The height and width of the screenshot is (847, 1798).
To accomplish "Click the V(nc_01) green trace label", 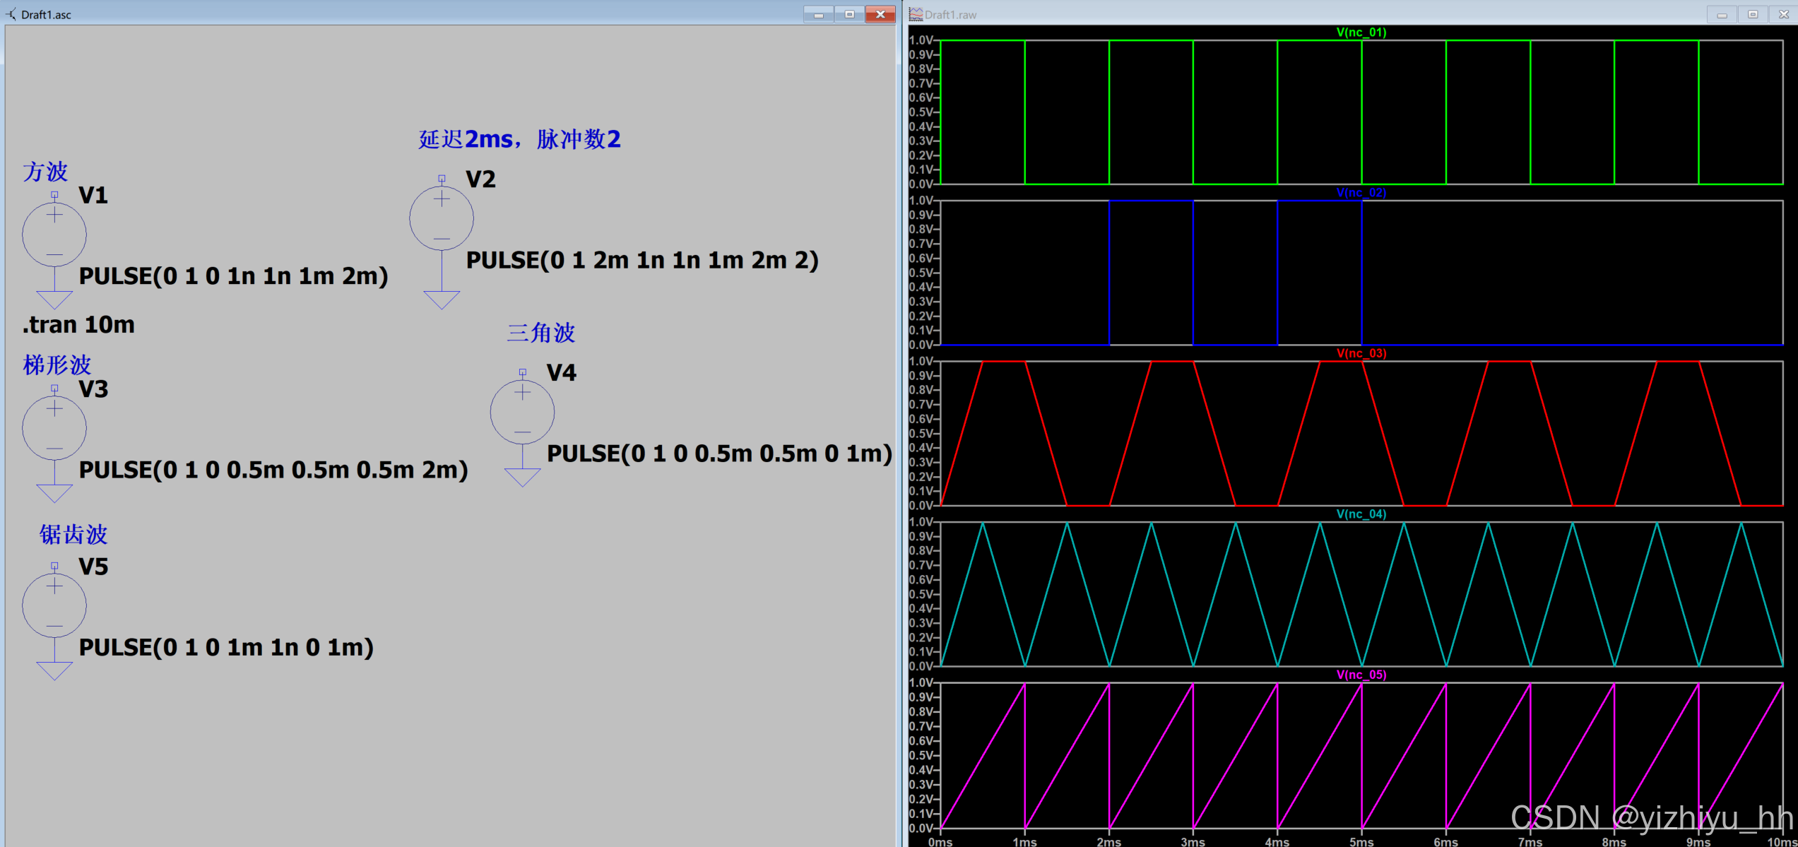I will (x=1361, y=32).
